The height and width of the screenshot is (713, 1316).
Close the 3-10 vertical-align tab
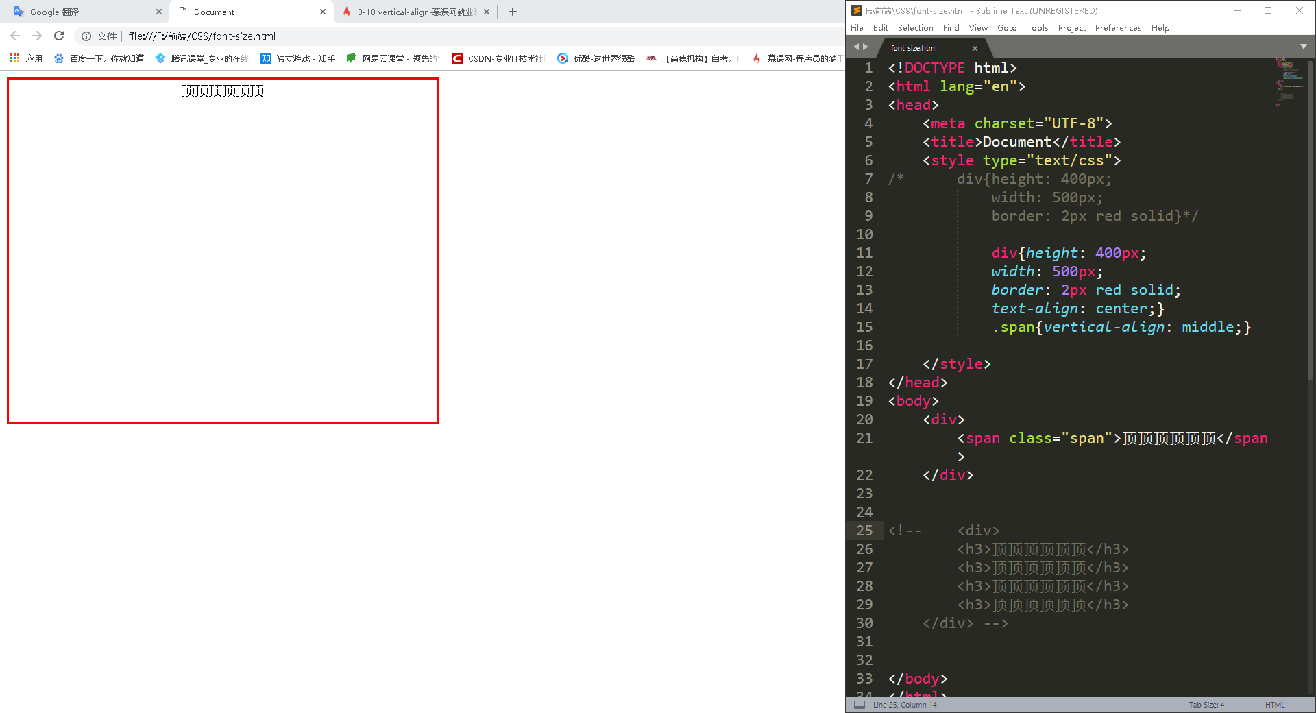click(487, 12)
